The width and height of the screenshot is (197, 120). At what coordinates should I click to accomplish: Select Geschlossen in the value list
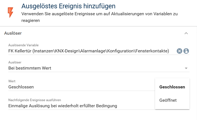tap(172, 87)
